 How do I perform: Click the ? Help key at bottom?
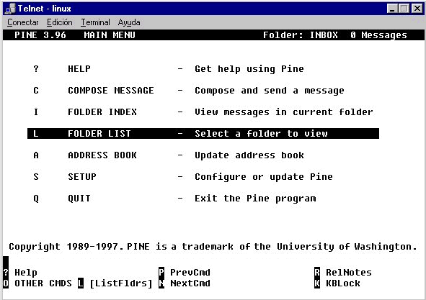pyautogui.click(x=6, y=272)
